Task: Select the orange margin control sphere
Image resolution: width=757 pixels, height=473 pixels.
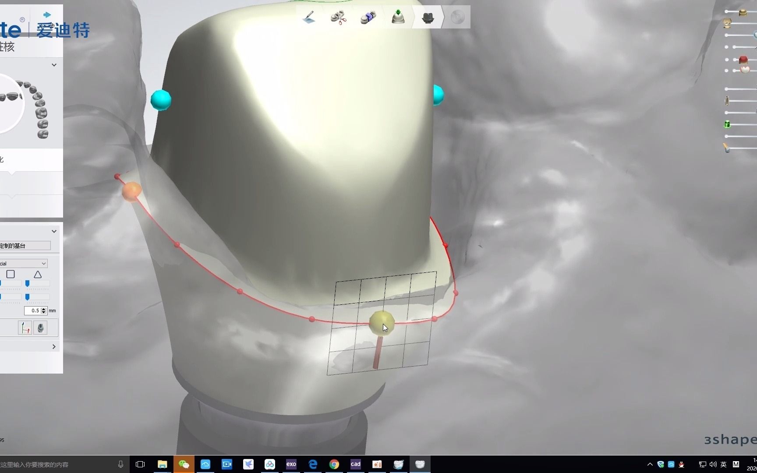Action: point(131,192)
